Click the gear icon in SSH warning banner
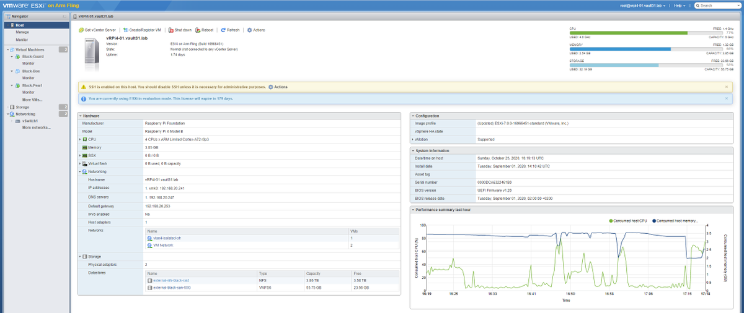This screenshot has height=313, width=744. [x=270, y=87]
